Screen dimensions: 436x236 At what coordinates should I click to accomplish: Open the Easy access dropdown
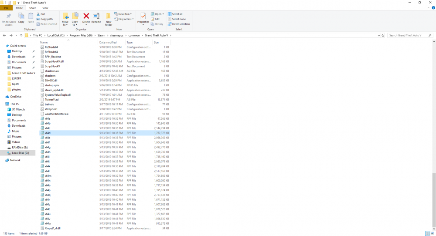pos(124,19)
